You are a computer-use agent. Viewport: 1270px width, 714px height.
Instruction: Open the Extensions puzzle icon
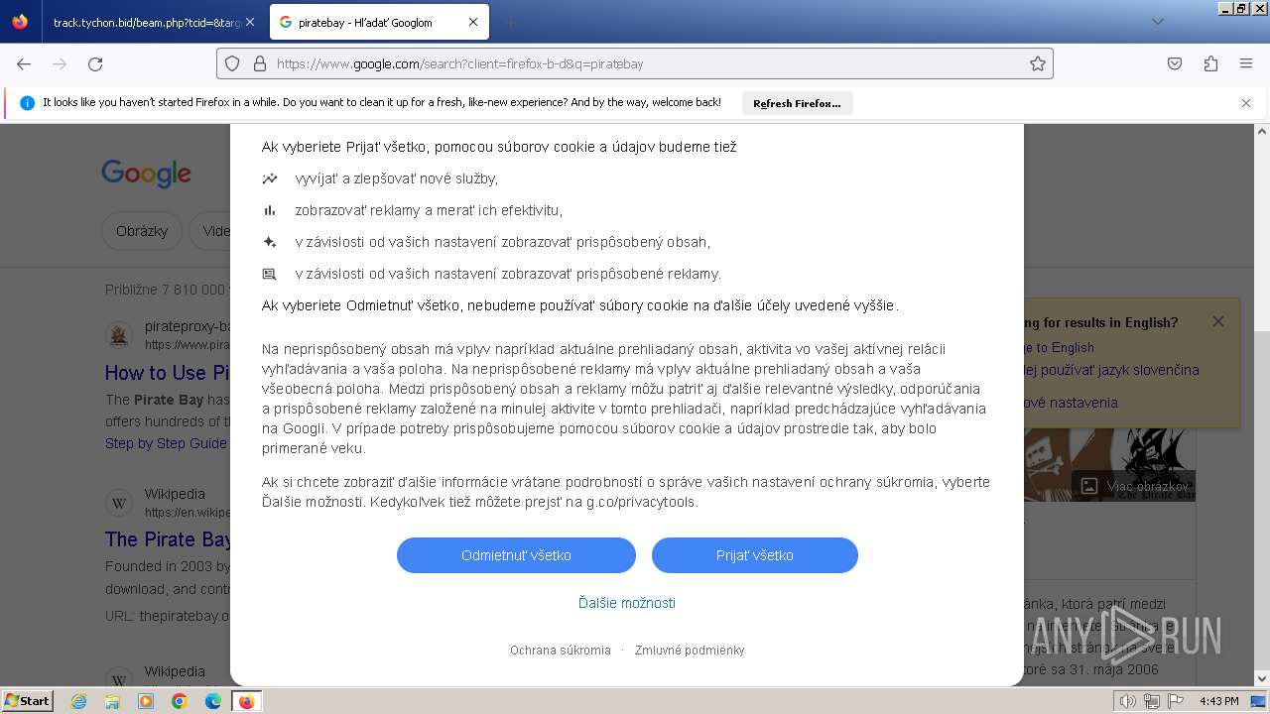coord(1210,63)
